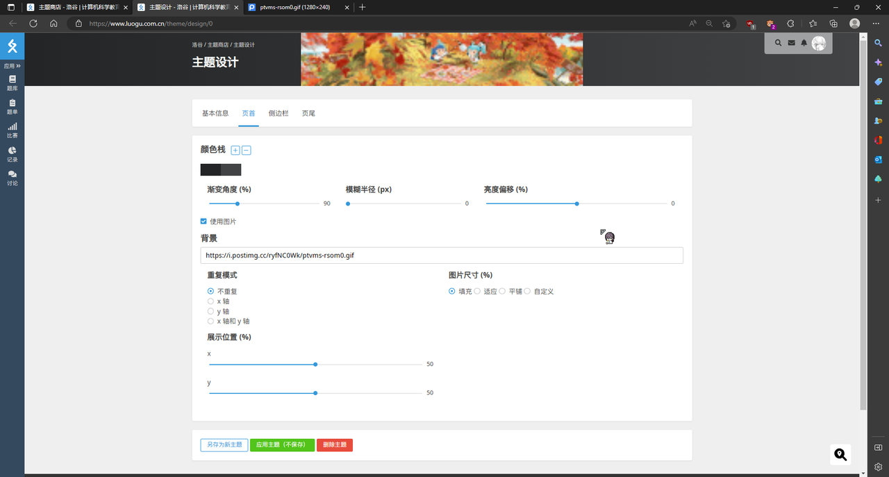Click the 渐变角度 slider handle
889x477 pixels.
point(238,203)
